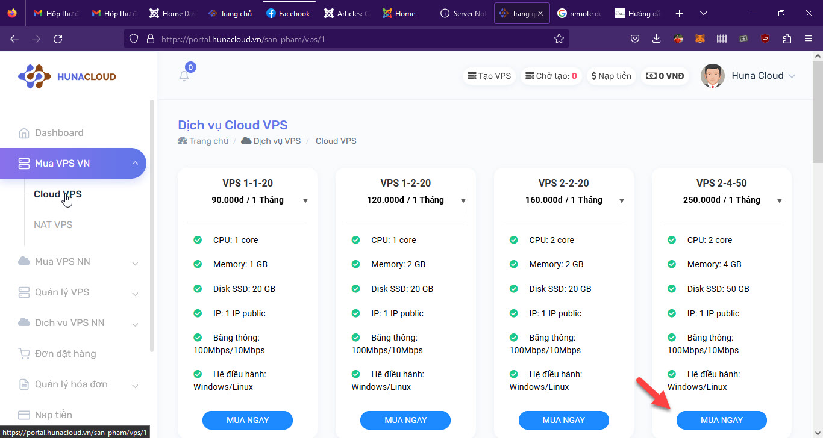Expand the Huna Cloud account menu chevron

click(793, 76)
